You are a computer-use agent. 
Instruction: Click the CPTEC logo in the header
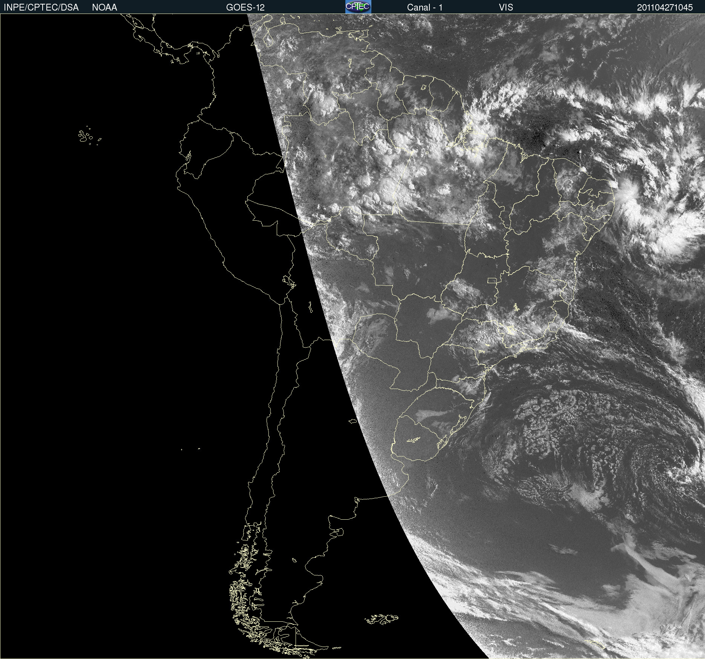tap(358, 7)
